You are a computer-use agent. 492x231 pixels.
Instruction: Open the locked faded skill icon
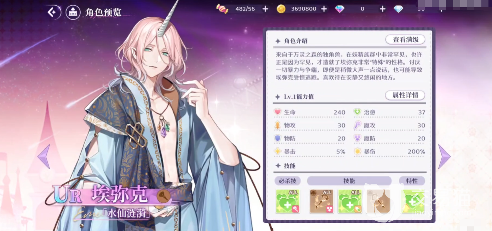tap(378, 201)
